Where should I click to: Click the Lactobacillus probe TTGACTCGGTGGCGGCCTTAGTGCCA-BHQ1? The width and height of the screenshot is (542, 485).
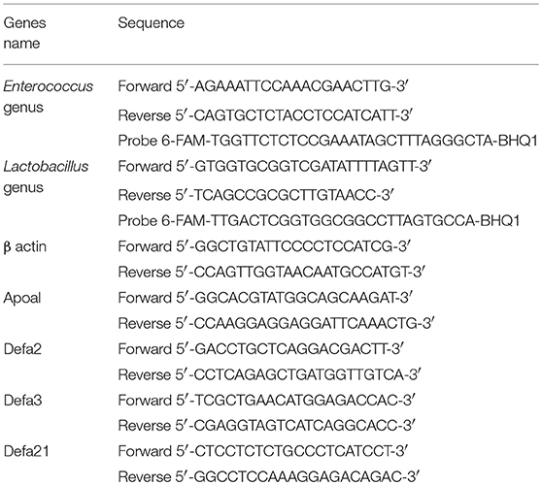pos(319,221)
